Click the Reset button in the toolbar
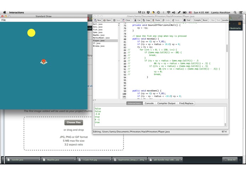The height and width of the screenshot is (175, 246). 205,20
